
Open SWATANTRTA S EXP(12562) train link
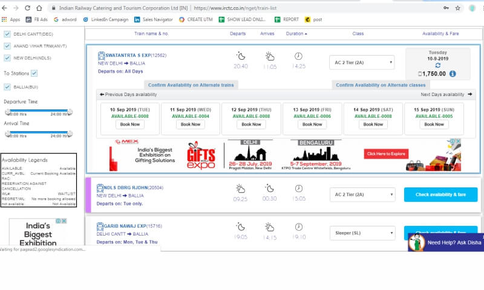point(136,56)
